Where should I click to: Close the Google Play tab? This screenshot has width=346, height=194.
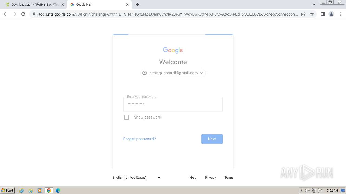(127, 5)
